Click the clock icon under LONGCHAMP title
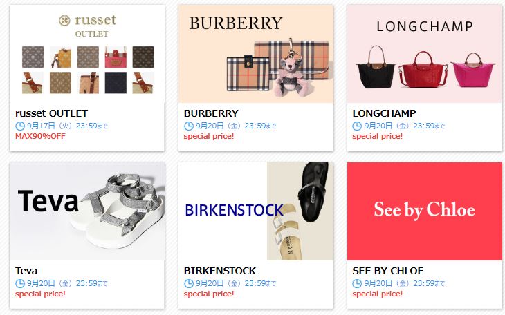 point(357,126)
